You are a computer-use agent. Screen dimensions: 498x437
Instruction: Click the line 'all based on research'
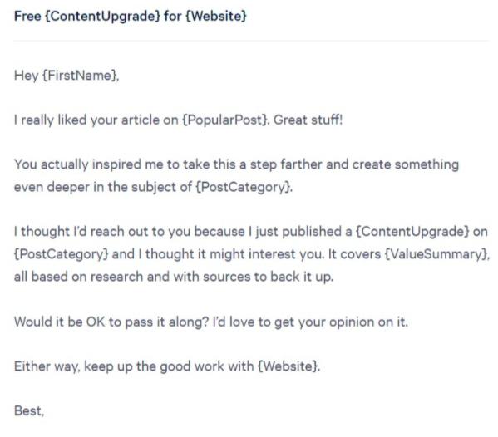[174, 277]
